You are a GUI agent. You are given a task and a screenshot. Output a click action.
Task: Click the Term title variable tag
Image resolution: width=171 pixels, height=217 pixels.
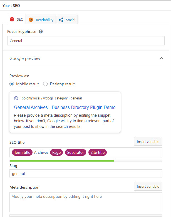[x=22, y=152]
